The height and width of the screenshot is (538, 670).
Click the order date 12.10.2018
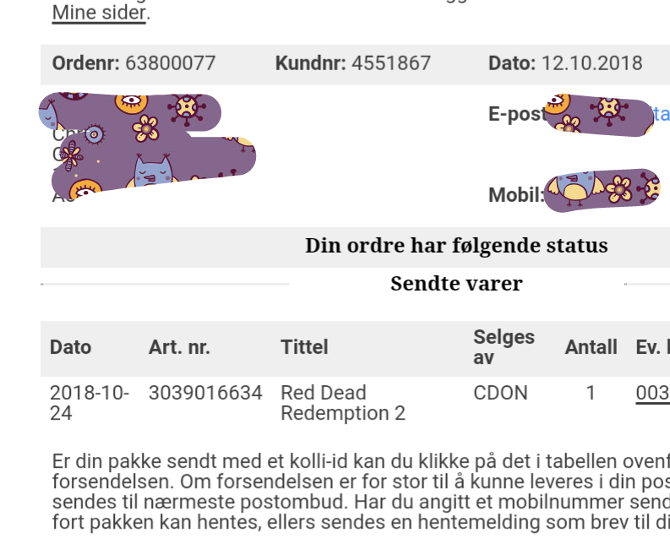point(591,63)
